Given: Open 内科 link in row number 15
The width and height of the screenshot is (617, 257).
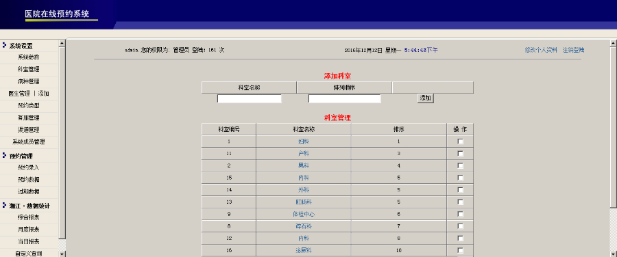Looking at the screenshot, I should 304,178.
